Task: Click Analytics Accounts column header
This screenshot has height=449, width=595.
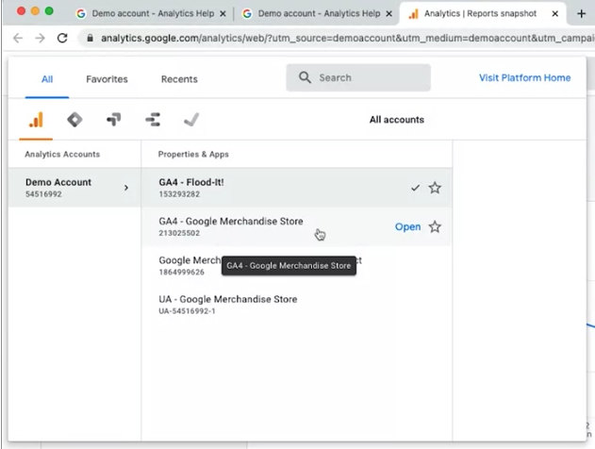Action: coord(62,155)
